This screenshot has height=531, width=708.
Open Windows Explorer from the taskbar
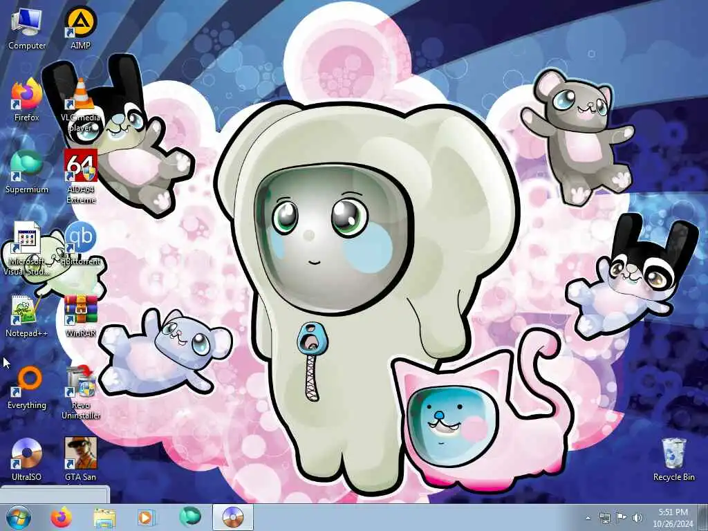104,517
